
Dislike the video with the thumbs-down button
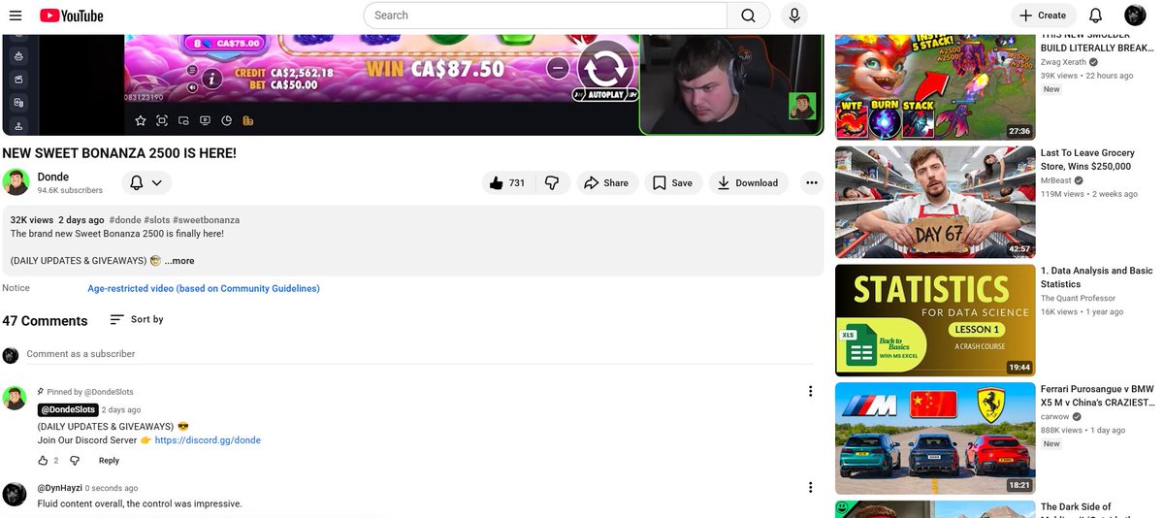point(551,182)
